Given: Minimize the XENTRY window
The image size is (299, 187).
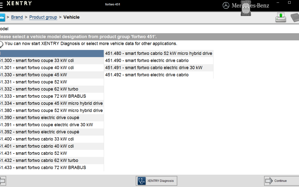Looking at the screenshot, I should [x=278, y=3].
